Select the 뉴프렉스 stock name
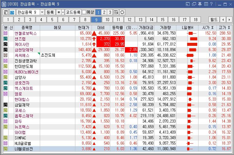This screenshot has height=155, width=234. [22, 127]
